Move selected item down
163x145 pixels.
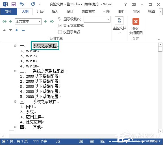[10, 30]
